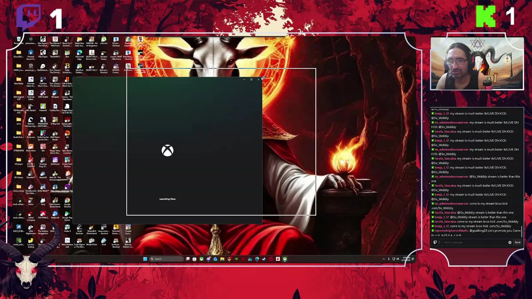
Task: Open Steam from the taskbar
Action: 264,259
